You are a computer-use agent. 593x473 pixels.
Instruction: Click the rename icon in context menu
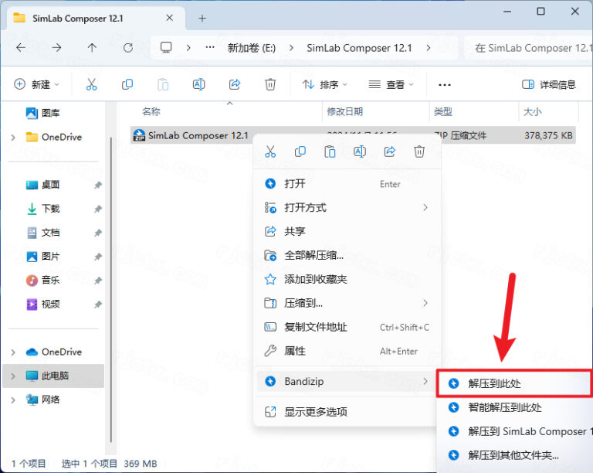[x=360, y=151]
